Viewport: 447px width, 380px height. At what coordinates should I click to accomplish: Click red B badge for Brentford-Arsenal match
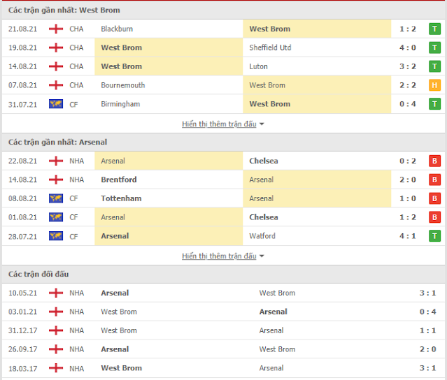coord(434,180)
